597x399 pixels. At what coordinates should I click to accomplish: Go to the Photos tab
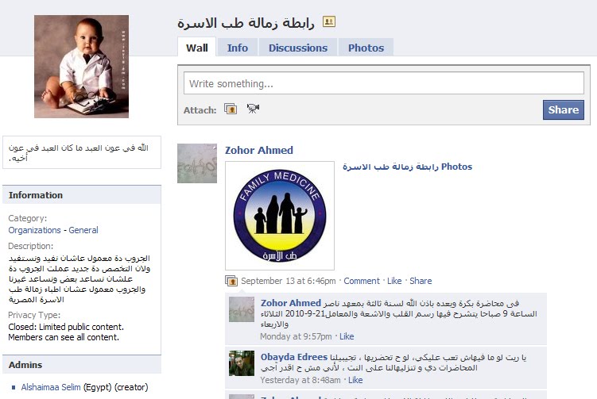[366, 48]
